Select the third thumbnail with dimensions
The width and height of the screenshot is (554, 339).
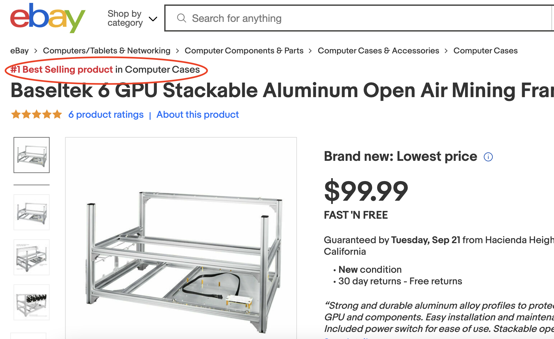click(x=32, y=257)
